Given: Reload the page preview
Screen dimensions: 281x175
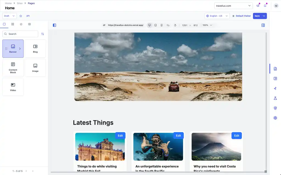Looking at the screenshot, I should [175, 25].
